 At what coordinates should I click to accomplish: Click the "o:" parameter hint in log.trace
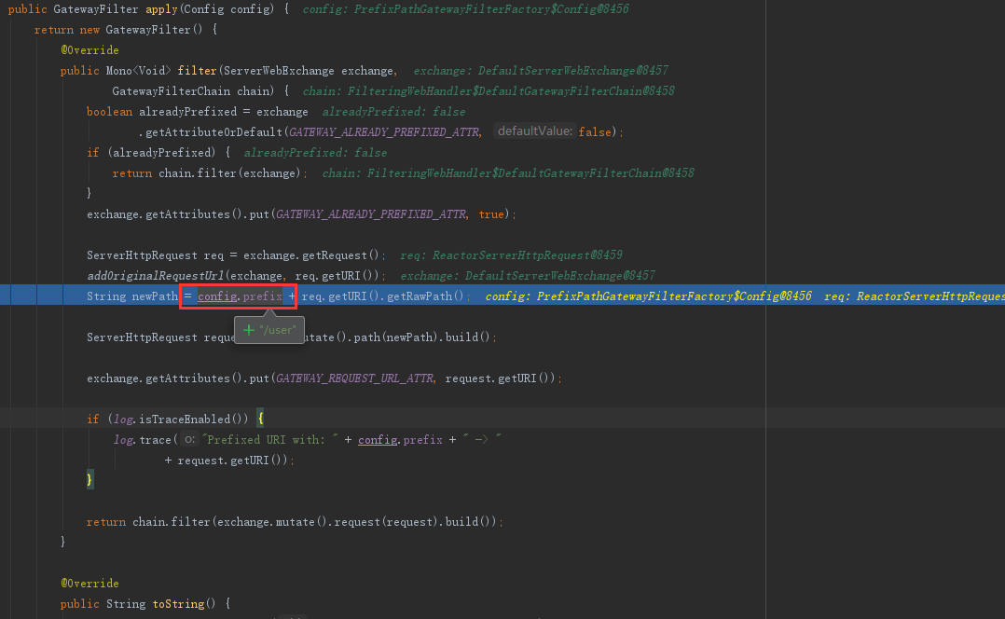pos(189,439)
